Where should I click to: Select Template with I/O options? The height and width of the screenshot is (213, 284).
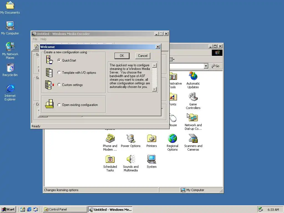point(59,73)
